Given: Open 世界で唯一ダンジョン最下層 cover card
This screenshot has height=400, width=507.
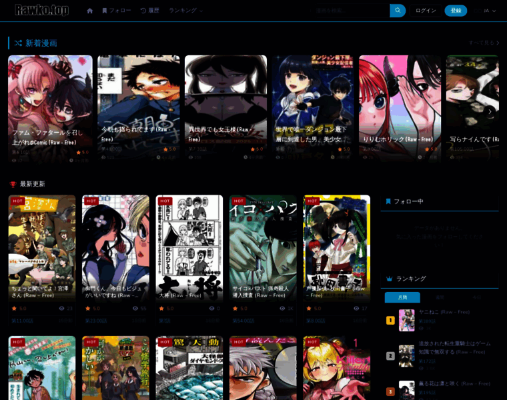Looking at the screenshot, I should point(313,109).
